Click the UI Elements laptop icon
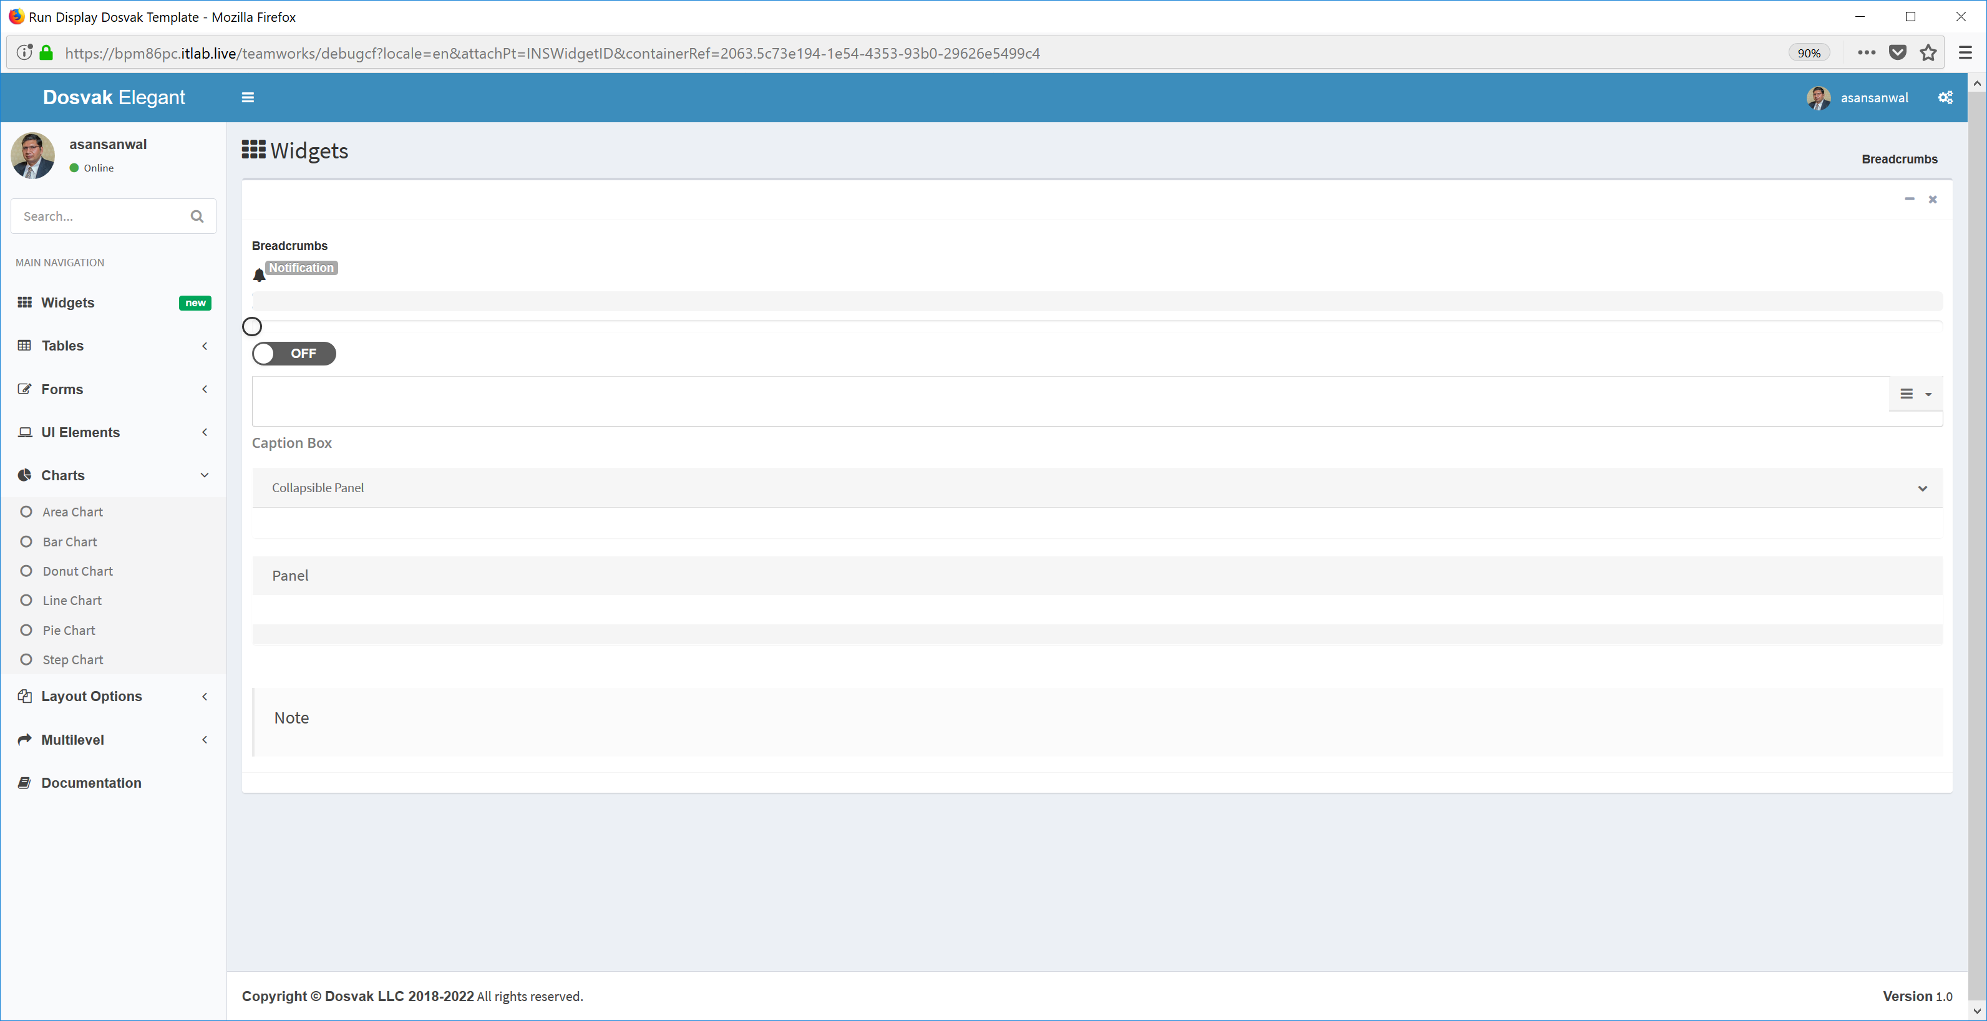Viewport: 1987px width, 1021px height. (25, 432)
